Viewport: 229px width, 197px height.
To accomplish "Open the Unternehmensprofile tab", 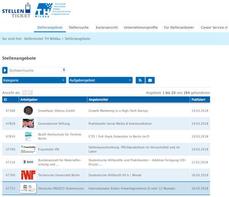I will (141, 27).
